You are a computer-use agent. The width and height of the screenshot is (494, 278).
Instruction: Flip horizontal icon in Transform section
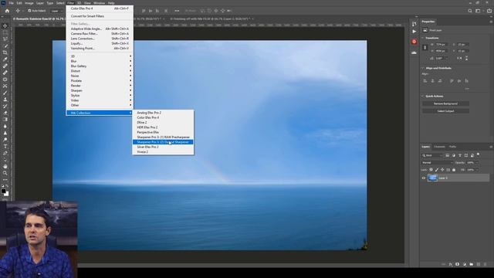(x=459, y=59)
